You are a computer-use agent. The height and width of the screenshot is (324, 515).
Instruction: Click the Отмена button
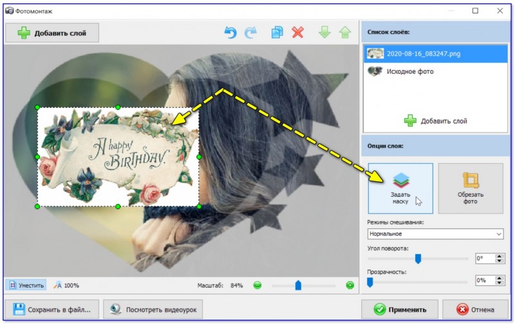coord(475,309)
